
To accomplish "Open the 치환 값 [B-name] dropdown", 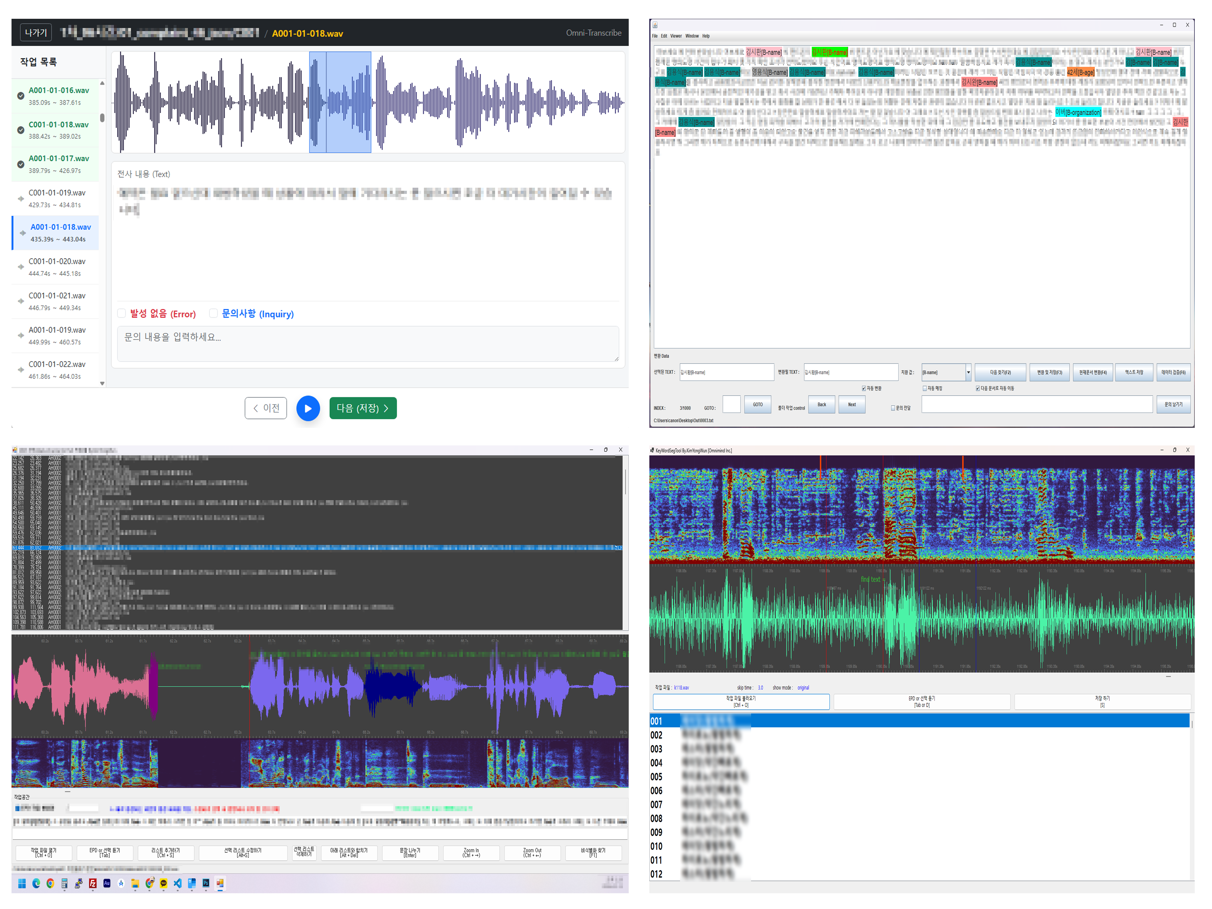I will (968, 372).
